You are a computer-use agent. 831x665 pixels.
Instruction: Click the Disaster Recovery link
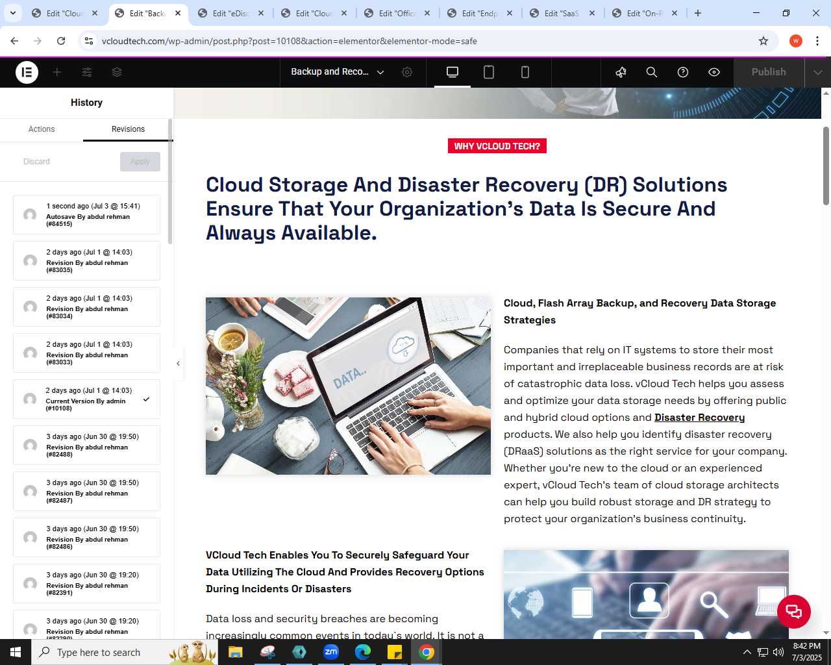coord(699,418)
